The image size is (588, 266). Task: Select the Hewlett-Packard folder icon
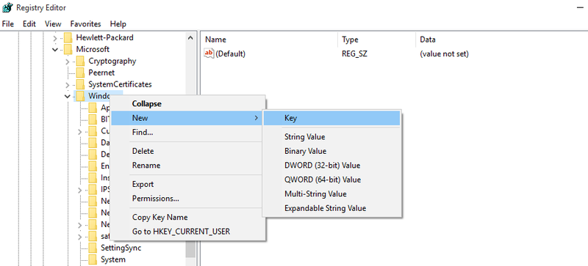pos(68,38)
